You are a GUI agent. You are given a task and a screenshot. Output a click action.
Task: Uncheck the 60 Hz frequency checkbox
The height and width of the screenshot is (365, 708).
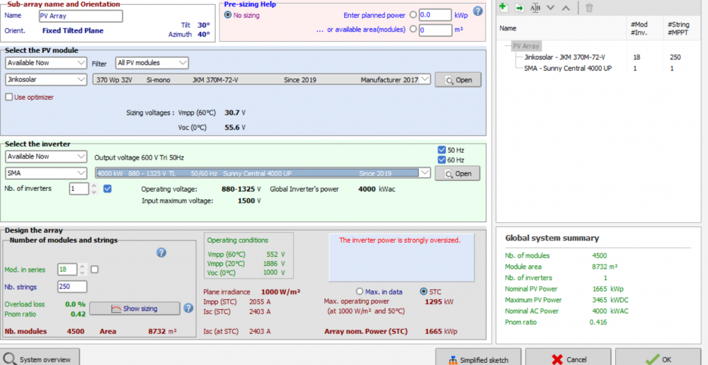(442, 160)
